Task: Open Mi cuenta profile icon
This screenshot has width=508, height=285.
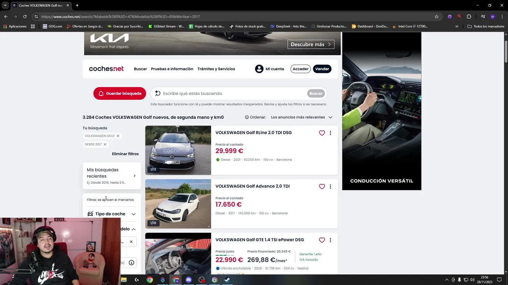Action: pyautogui.click(x=259, y=69)
